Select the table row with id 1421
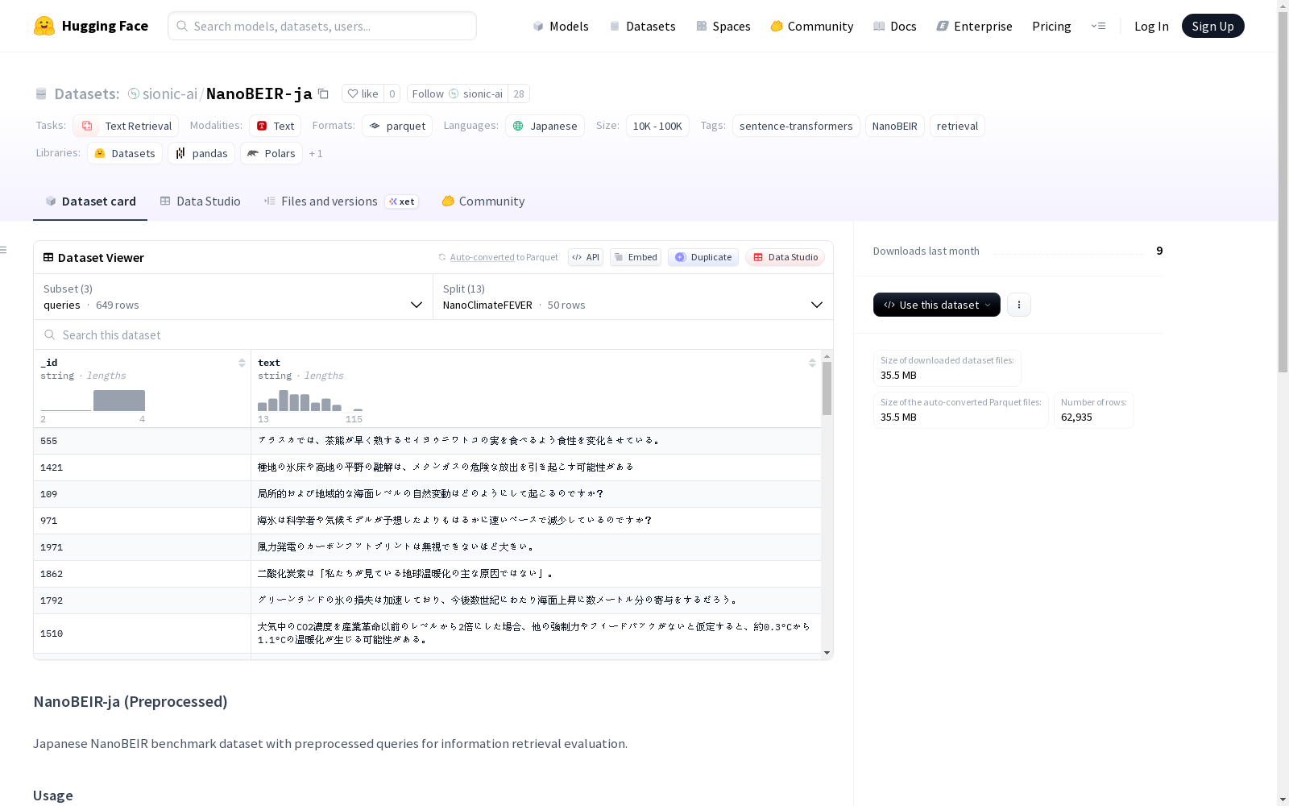 click(427, 467)
